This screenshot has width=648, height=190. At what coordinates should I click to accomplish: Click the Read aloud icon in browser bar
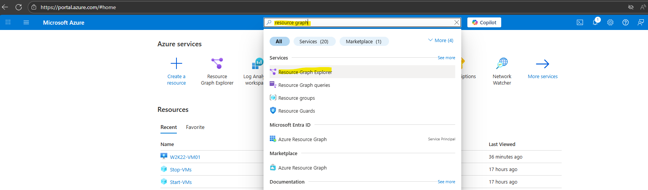tap(643, 7)
